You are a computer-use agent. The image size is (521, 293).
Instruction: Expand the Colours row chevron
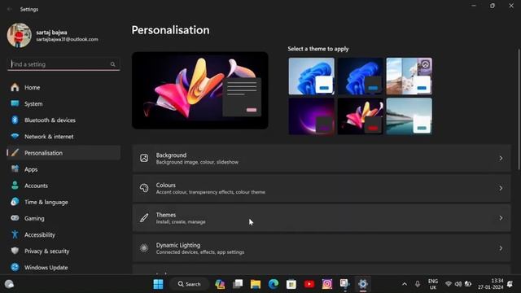(x=501, y=188)
